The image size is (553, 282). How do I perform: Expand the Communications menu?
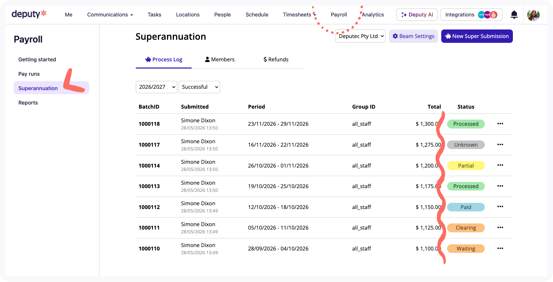point(110,15)
